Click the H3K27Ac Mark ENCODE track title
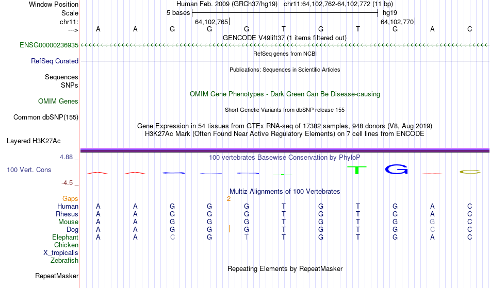 [x=285, y=134]
